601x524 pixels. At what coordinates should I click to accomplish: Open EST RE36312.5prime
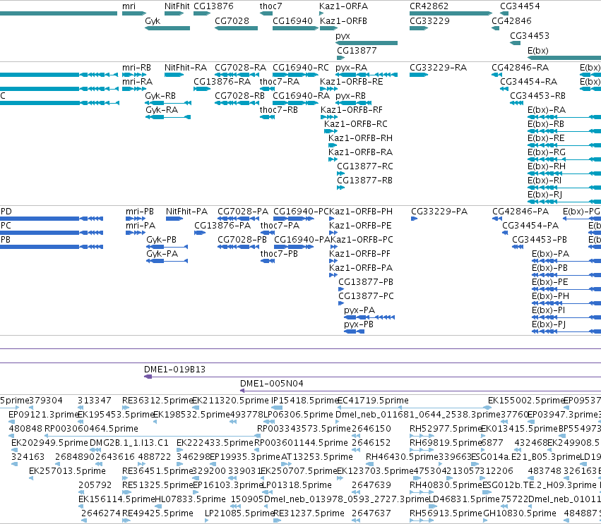[x=126, y=408]
